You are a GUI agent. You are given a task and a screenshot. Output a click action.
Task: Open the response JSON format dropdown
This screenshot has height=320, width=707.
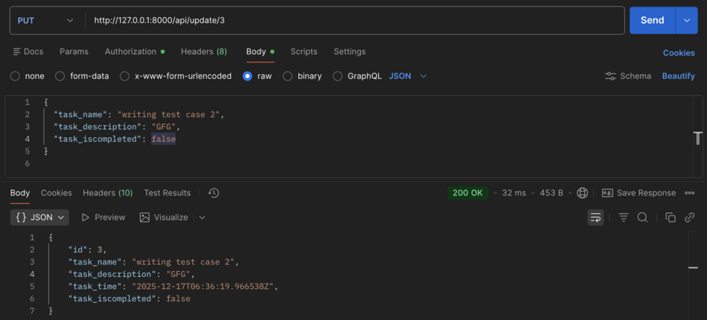click(x=40, y=218)
